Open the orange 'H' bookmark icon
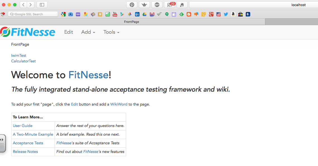 pyautogui.click(x=100, y=14)
